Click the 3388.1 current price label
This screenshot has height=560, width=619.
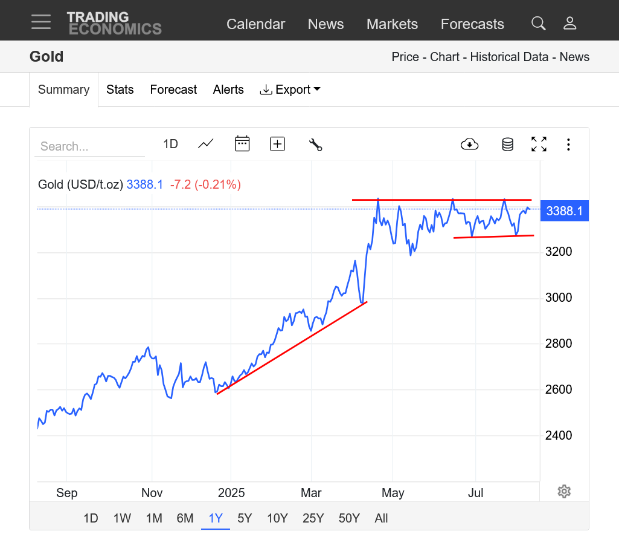(x=565, y=210)
